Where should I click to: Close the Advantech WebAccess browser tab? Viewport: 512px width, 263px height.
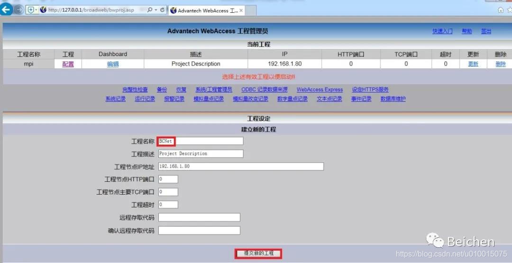pos(241,10)
